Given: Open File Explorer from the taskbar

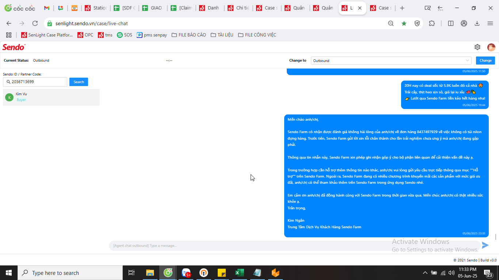Looking at the screenshot, I should (x=150, y=273).
